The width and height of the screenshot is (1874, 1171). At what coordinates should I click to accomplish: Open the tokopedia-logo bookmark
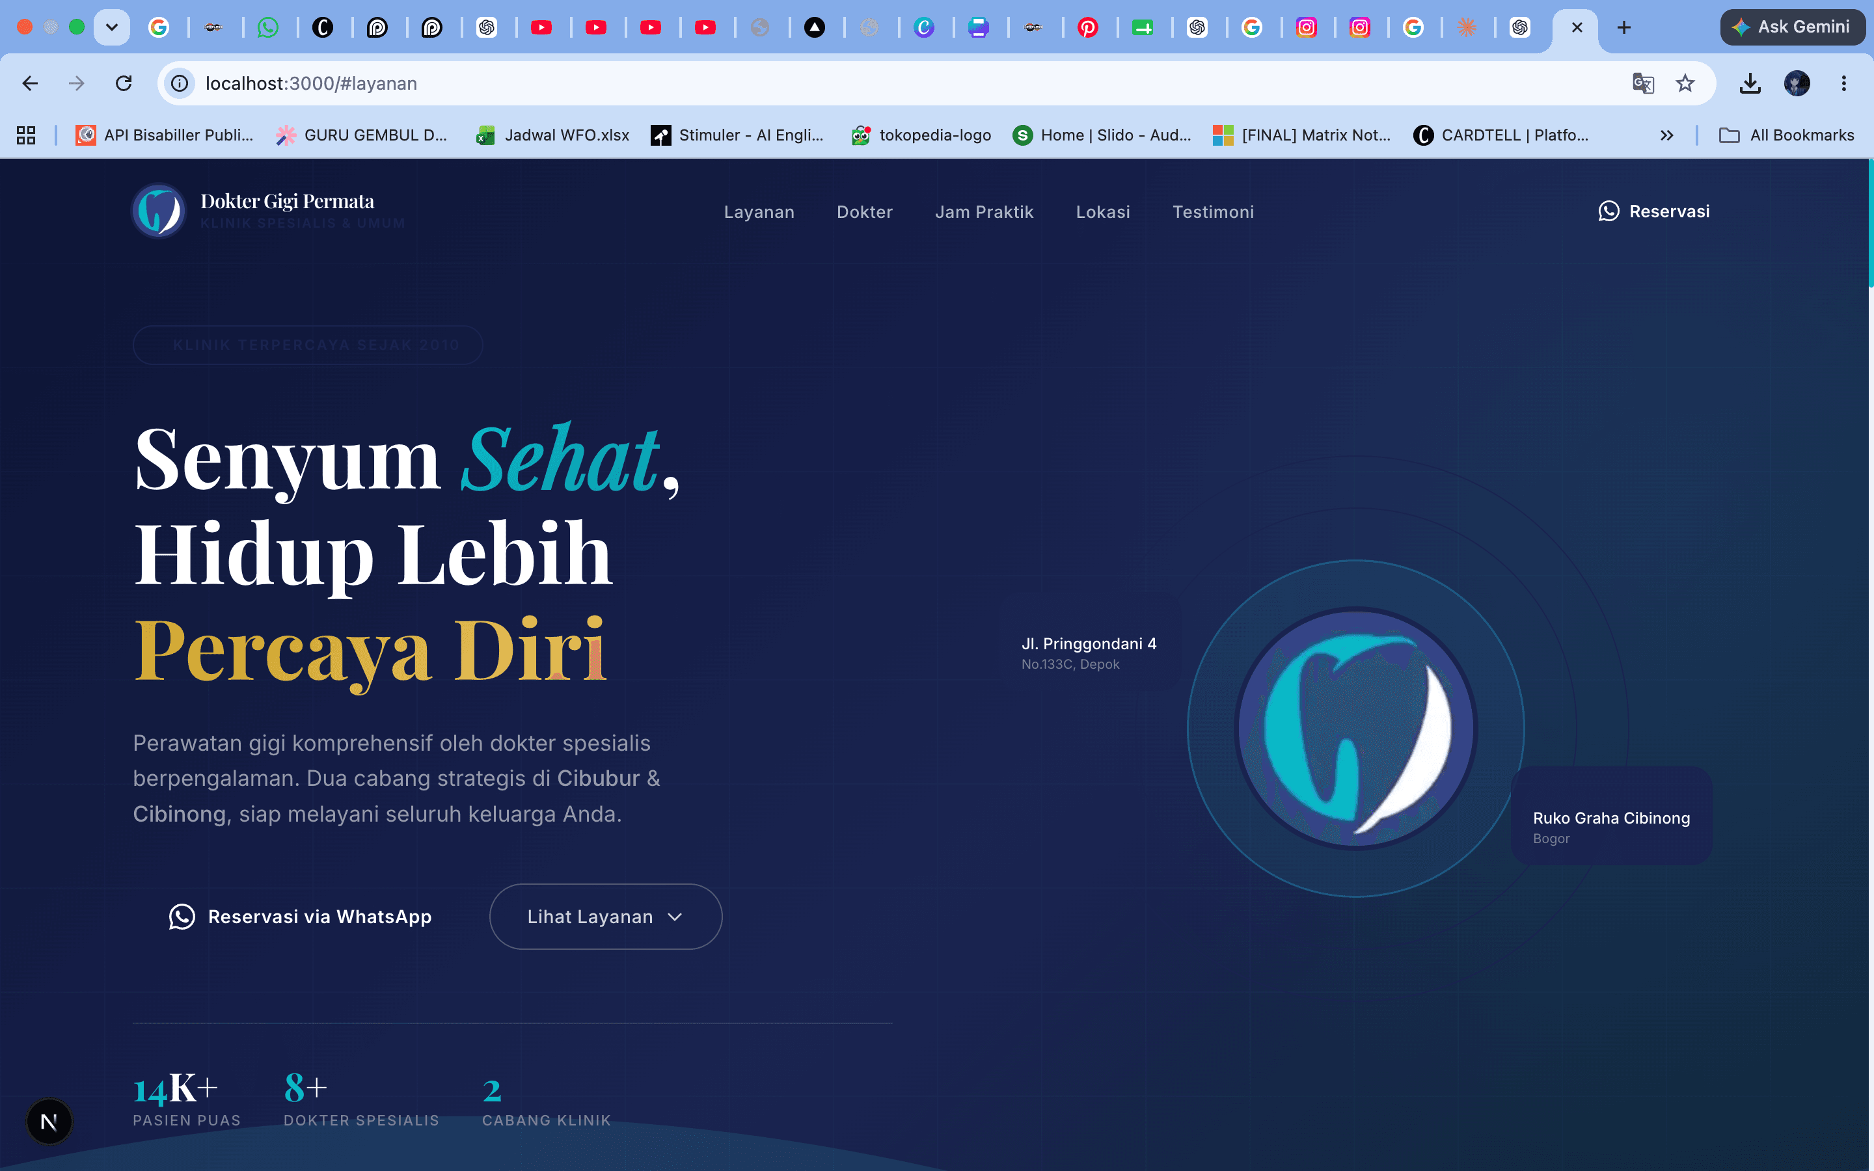(921, 135)
